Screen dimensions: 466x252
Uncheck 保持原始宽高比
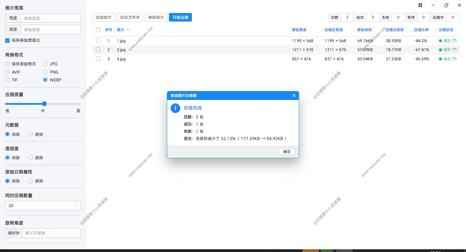coord(7,40)
